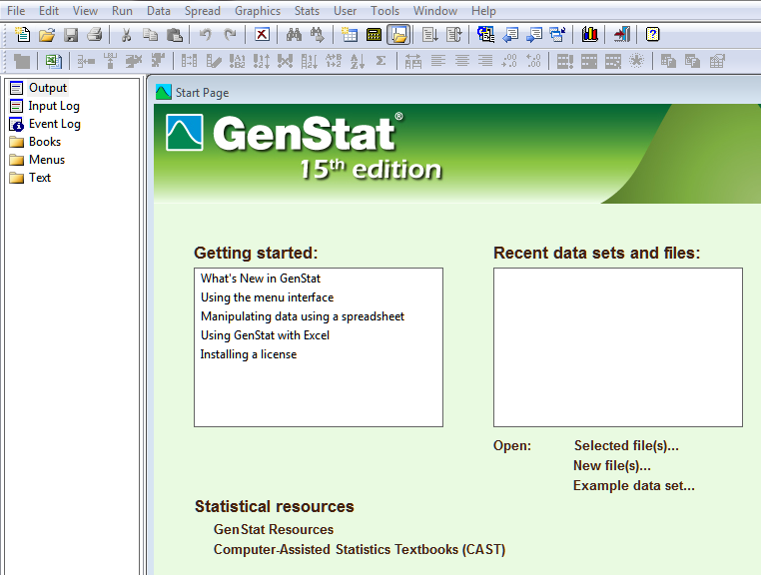761x575 pixels.
Task: Click the red X clear icon
Action: (x=262, y=35)
